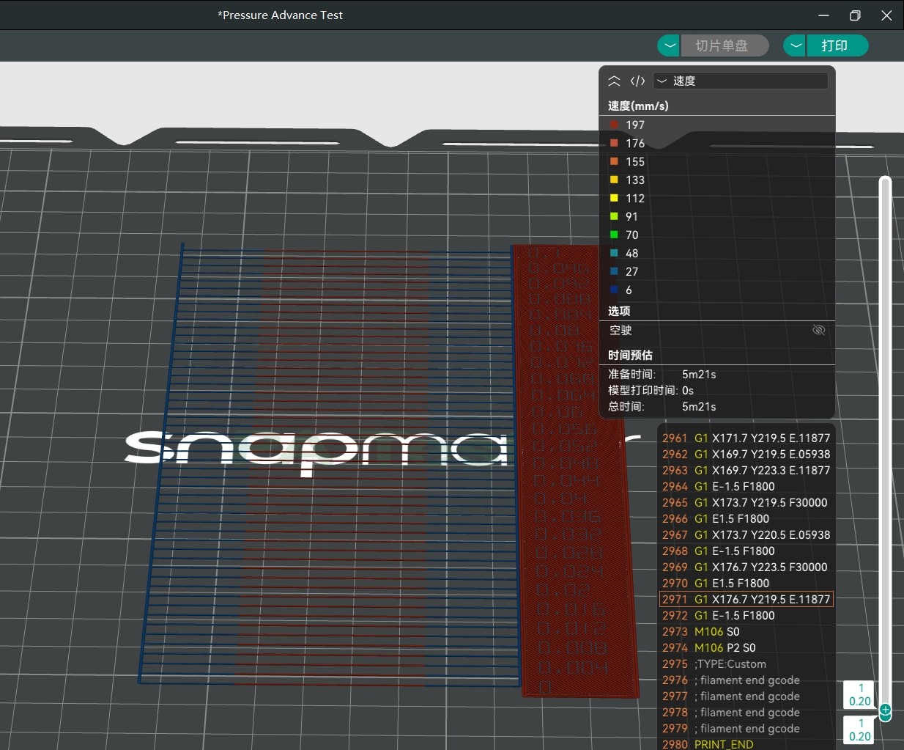Select G-code line 2965 F30000
Screen dimensions: 904x750
coord(746,503)
